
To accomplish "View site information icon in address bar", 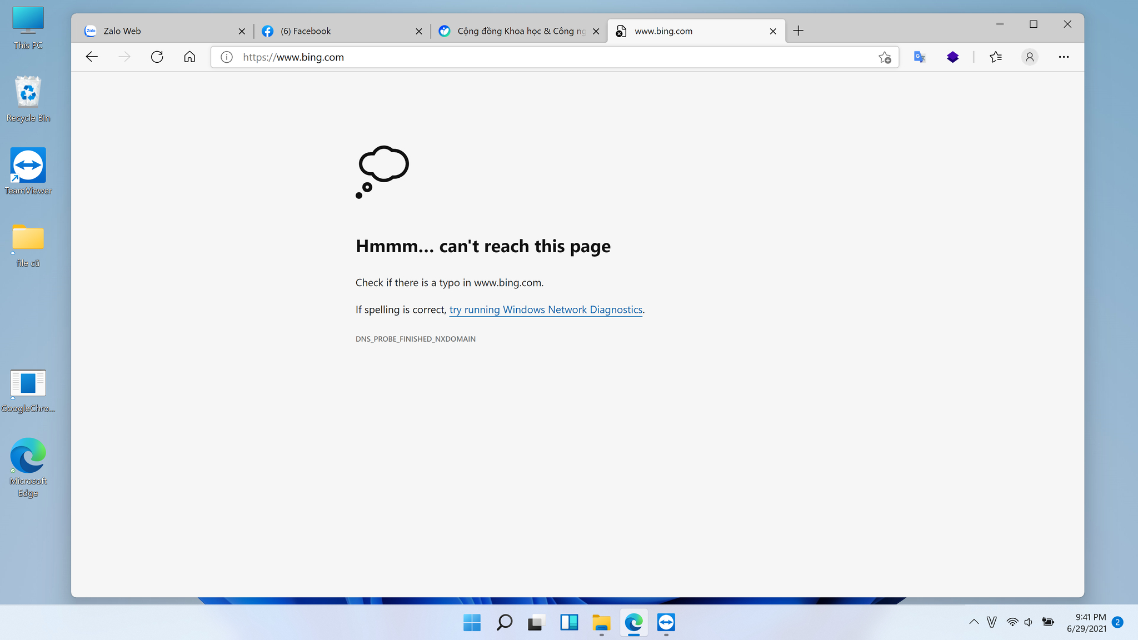I will coord(227,57).
